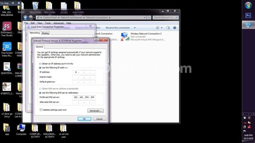Viewport: 255px width, 143px height.
Task: Switch to the Sharing tab
Action: (x=45, y=33)
